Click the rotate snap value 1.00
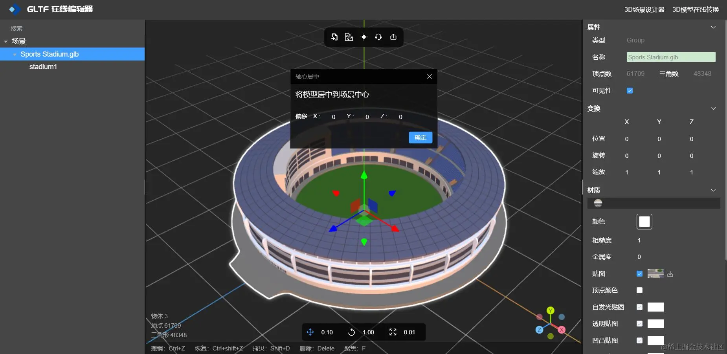 point(368,332)
